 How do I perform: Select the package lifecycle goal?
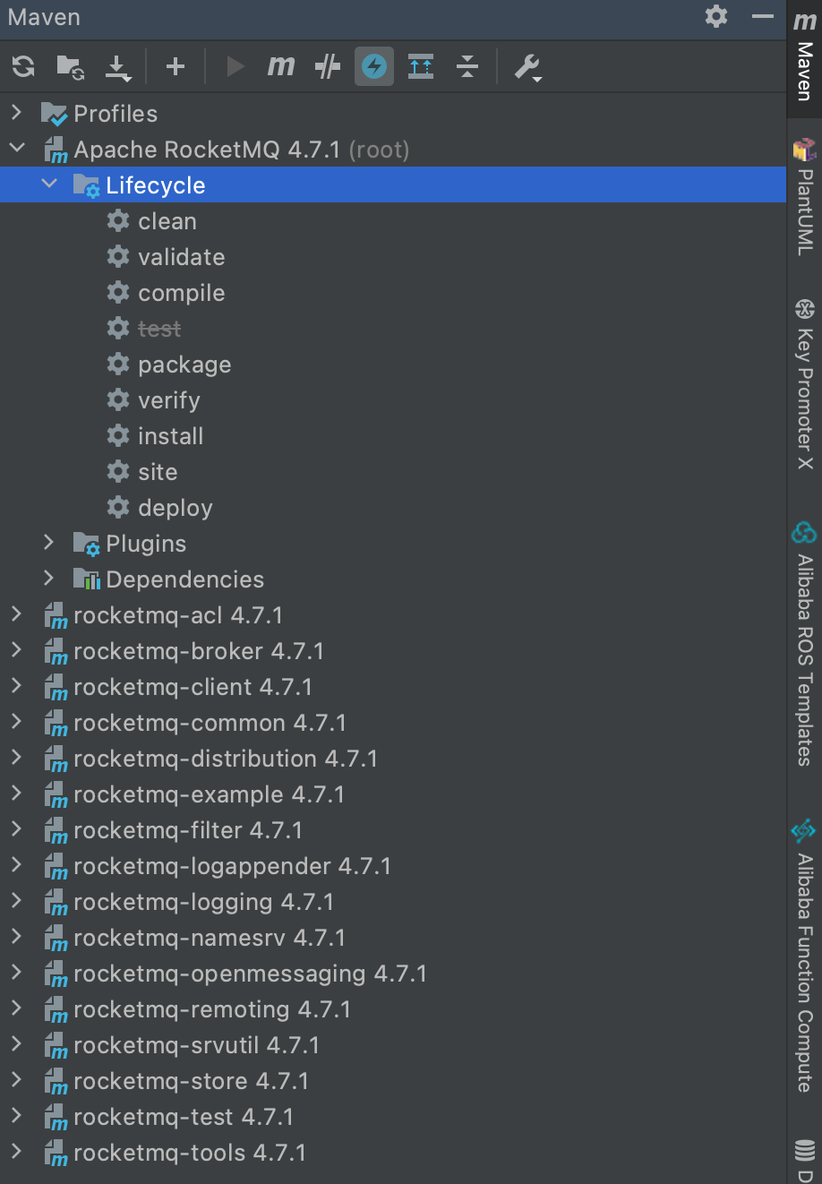click(184, 365)
